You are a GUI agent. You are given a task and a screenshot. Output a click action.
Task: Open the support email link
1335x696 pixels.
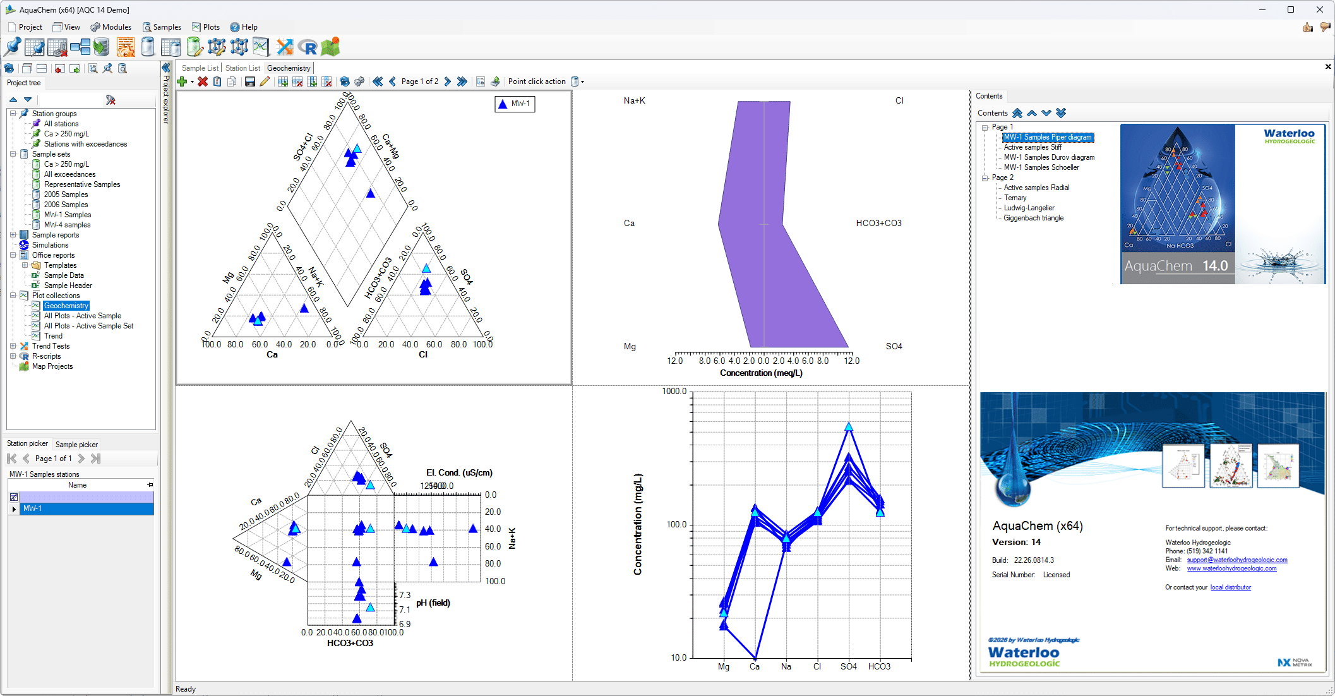1236,560
